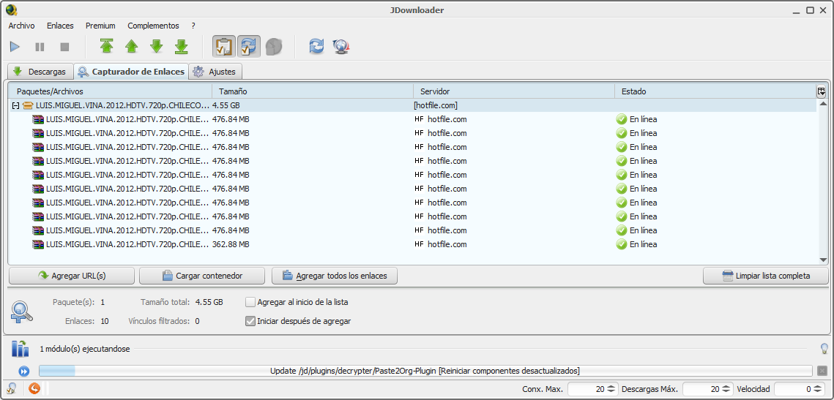The image size is (834, 400).
Task: Toggle clipboard monitoring icon
Action: [x=224, y=47]
